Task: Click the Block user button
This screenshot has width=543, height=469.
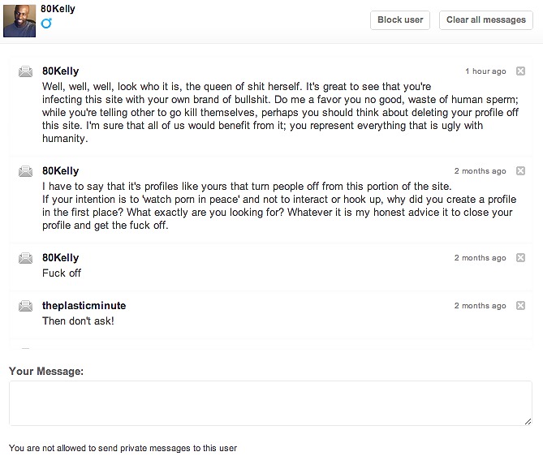Action: [400, 19]
